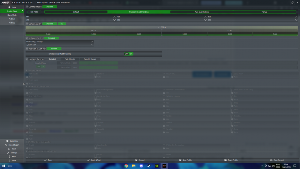Image resolution: width=300 pixels, height=169 pixels.
Task: Collapse the sidebar with double-chevron arrow
Action: 24,84
